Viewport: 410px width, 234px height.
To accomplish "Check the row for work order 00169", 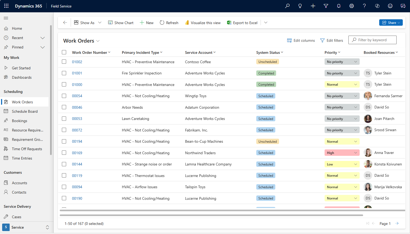I will coord(64,153).
